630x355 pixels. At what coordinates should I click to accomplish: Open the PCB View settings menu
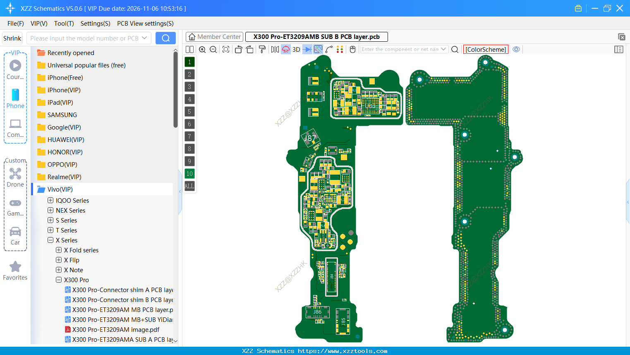click(x=145, y=24)
